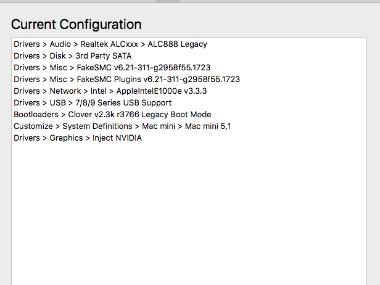The image size is (380, 285).
Task: Select the AppleIntelE1000e v3.3.3 network entry
Action: [110, 91]
